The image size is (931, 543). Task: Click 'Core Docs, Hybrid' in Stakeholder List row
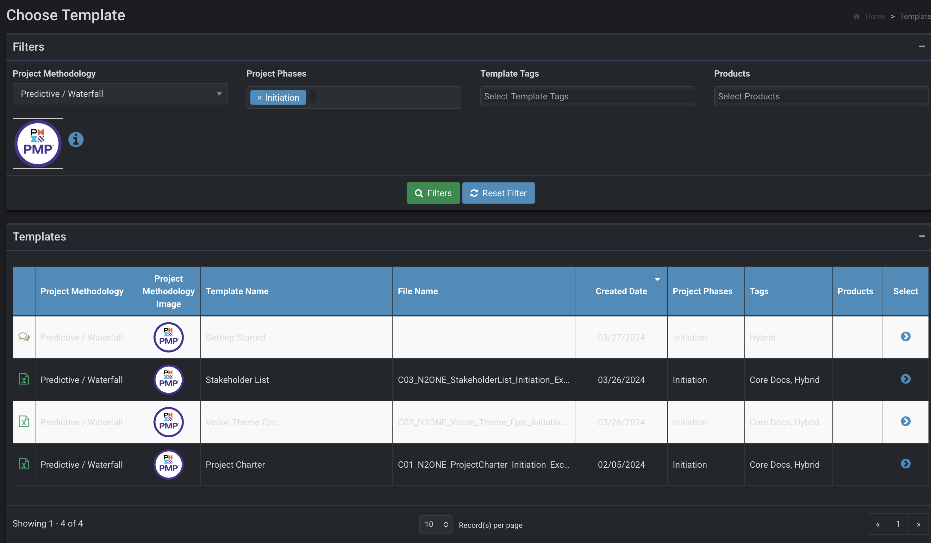tap(784, 380)
